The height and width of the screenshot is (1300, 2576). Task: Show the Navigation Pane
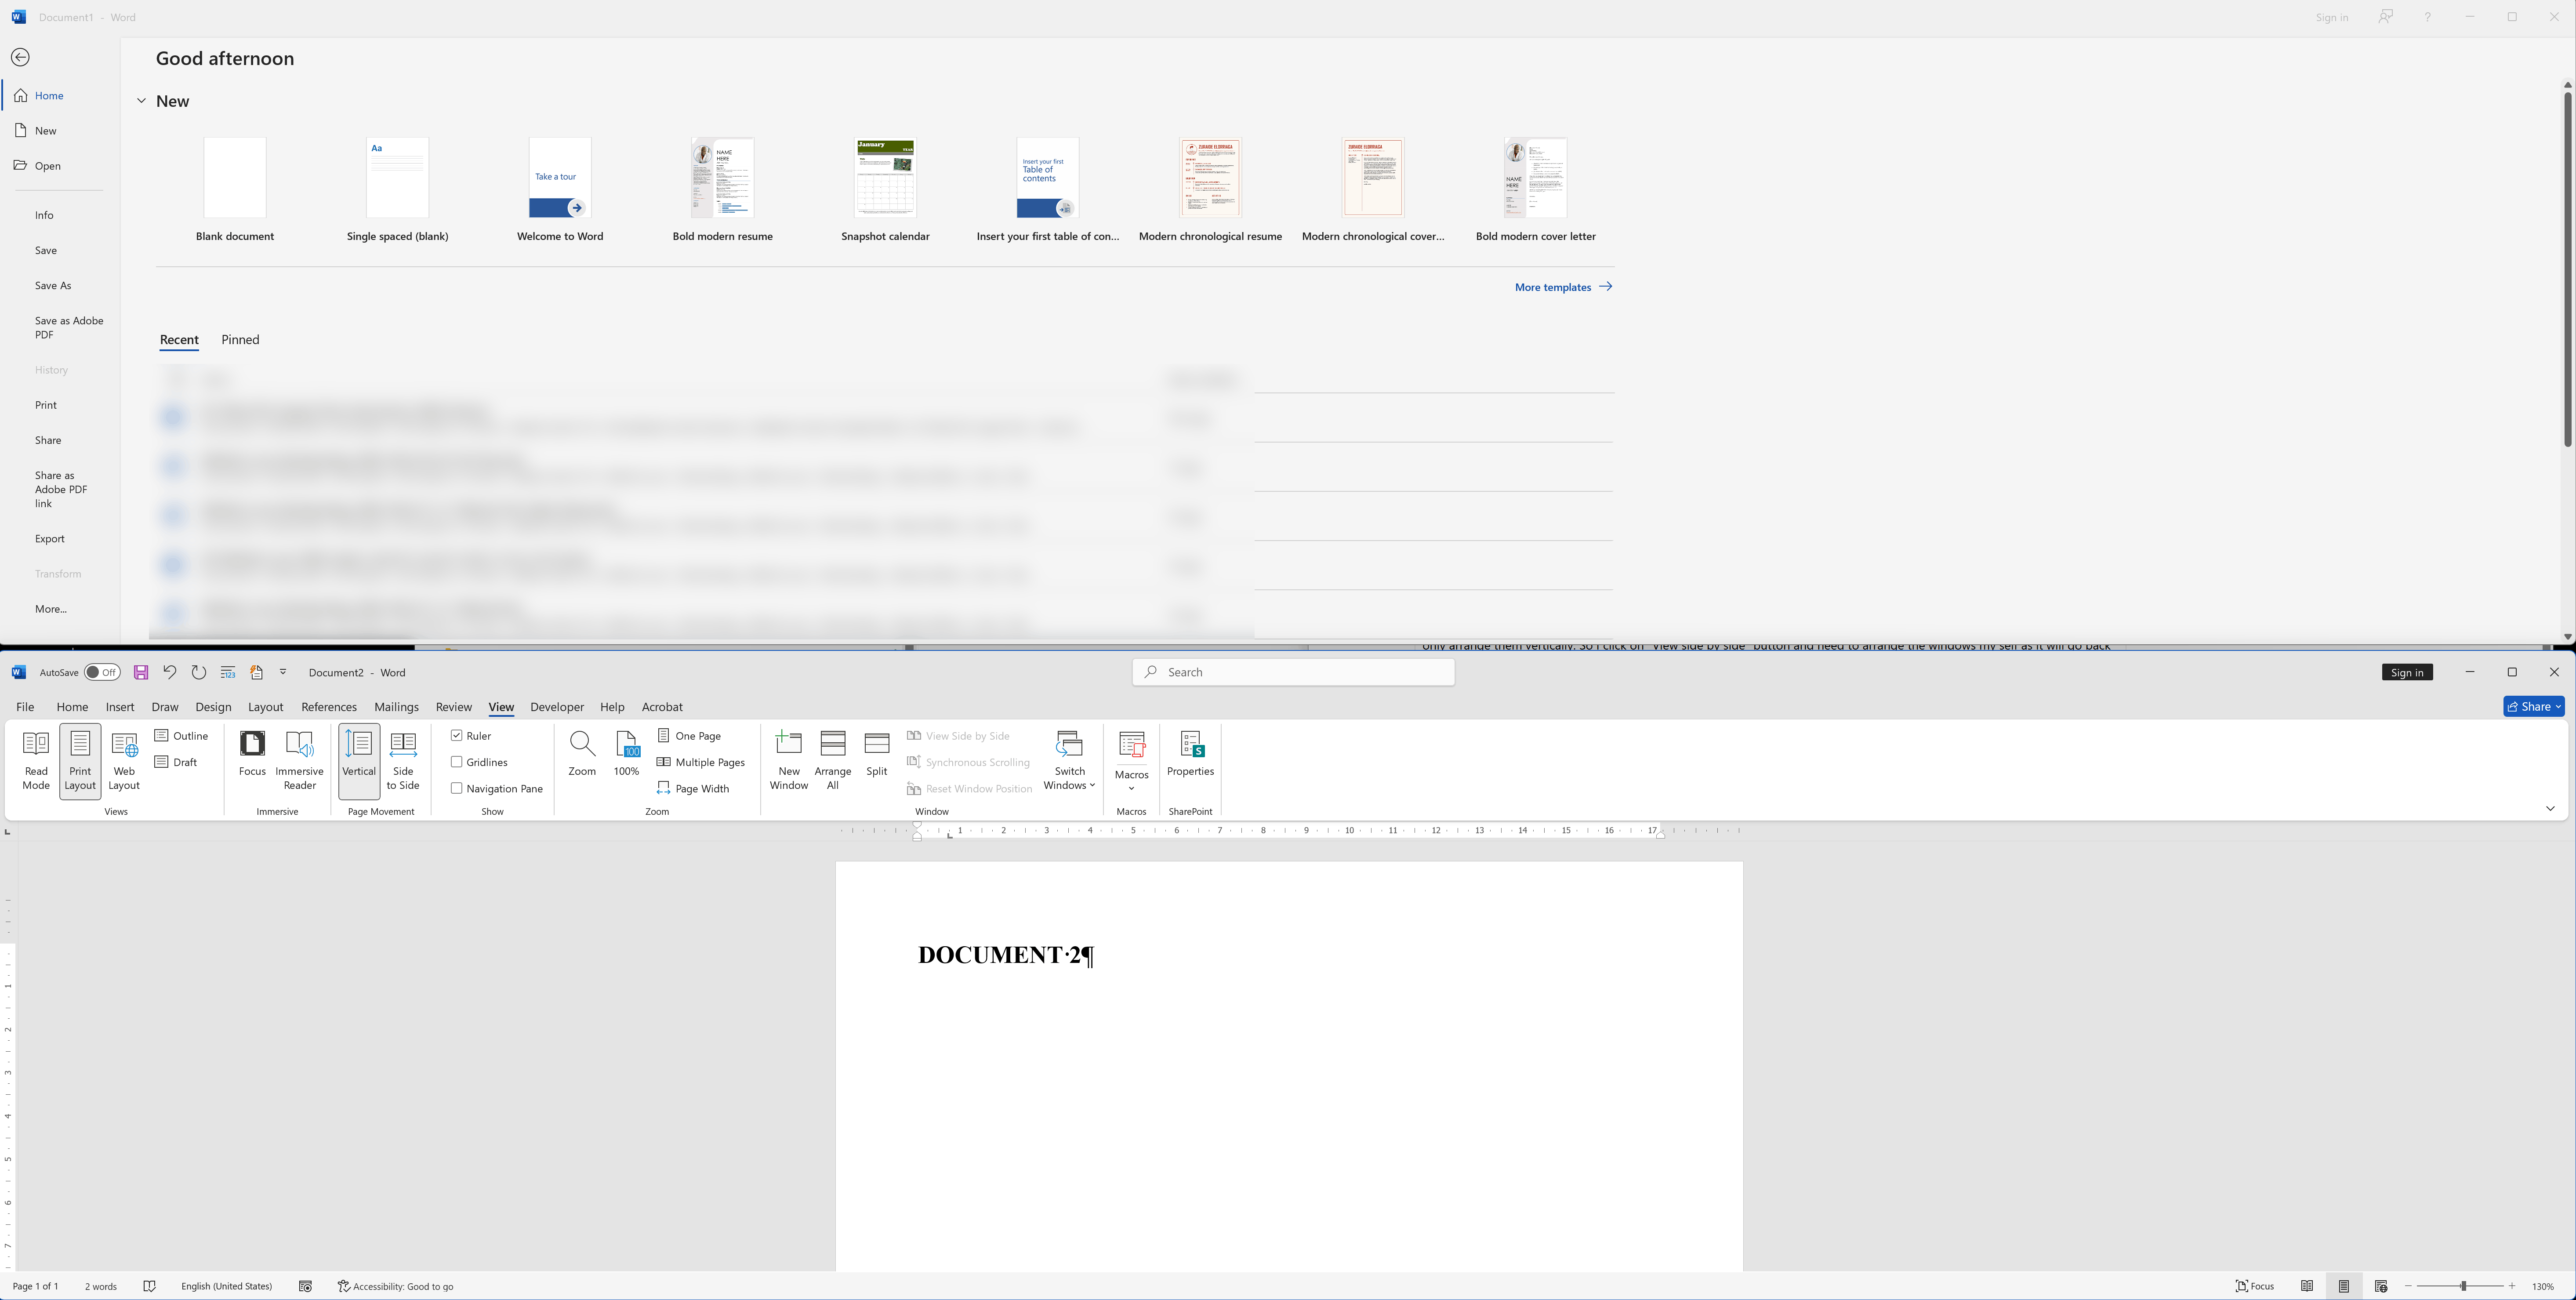point(457,788)
